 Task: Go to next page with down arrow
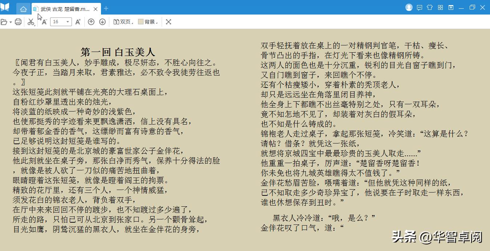tap(102, 22)
